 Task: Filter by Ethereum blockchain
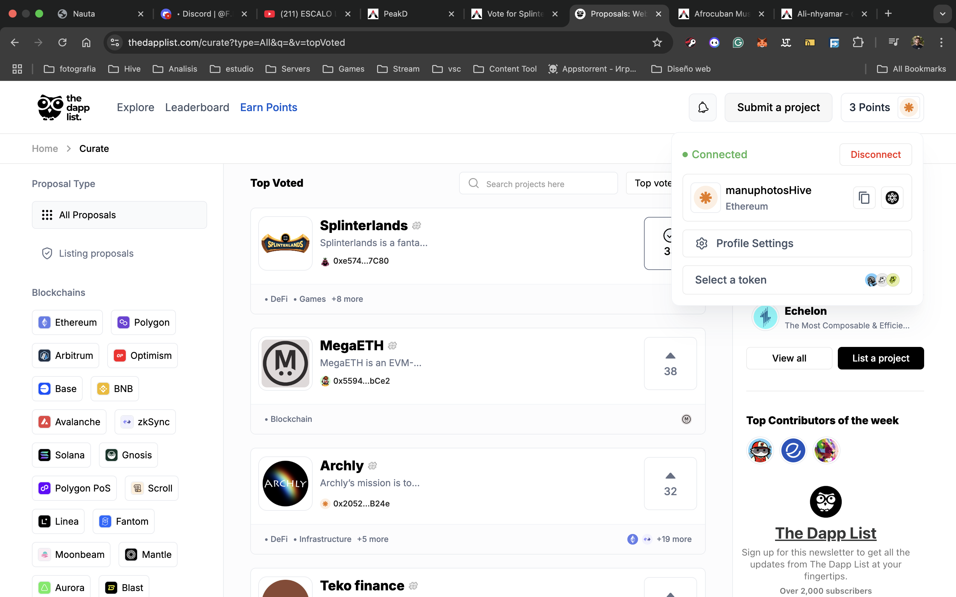click(x=67, y=322)
